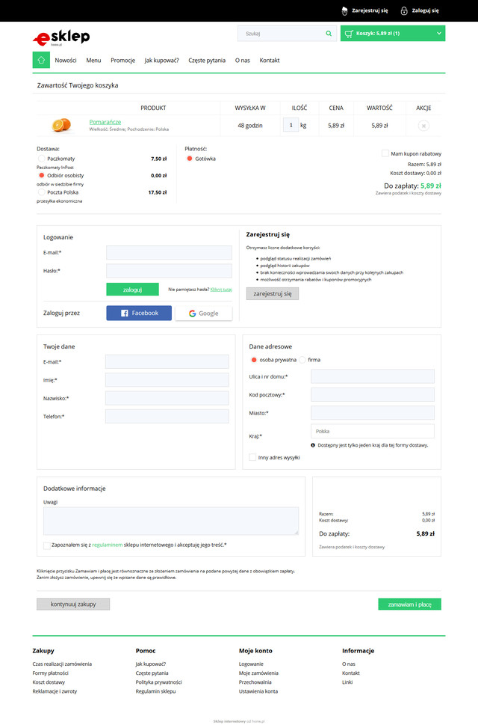478x725 pixels.
Task: Click the Zarejestruj się user icon
Action: (x=344, y=11)
